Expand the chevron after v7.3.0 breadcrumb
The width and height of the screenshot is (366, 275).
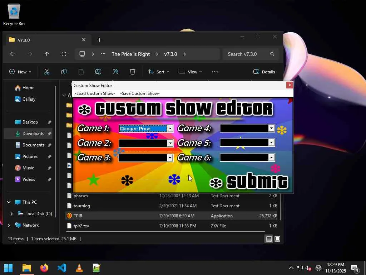coord(185,54)
